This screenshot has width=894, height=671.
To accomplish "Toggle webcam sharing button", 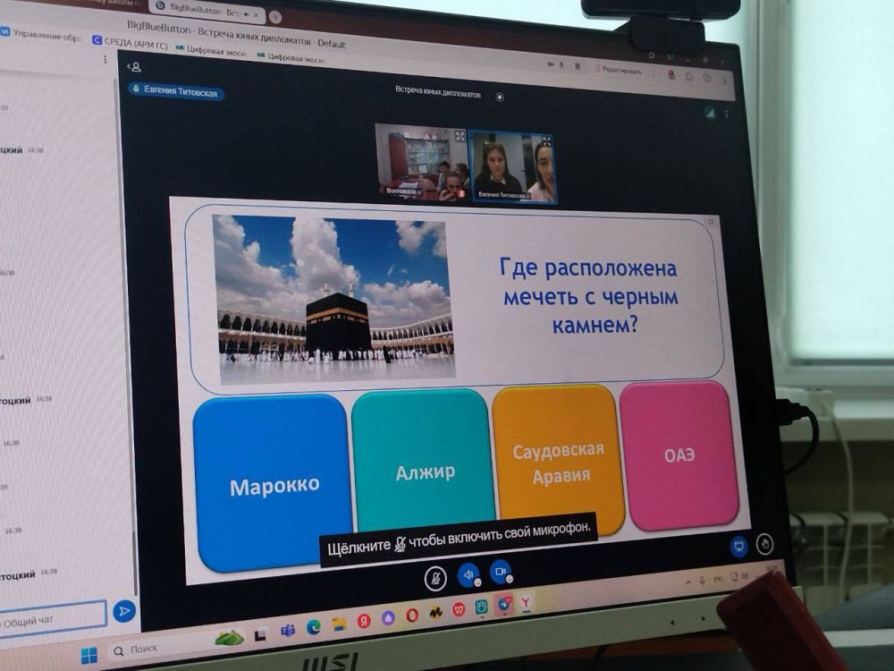I will (x=500, y=571).
